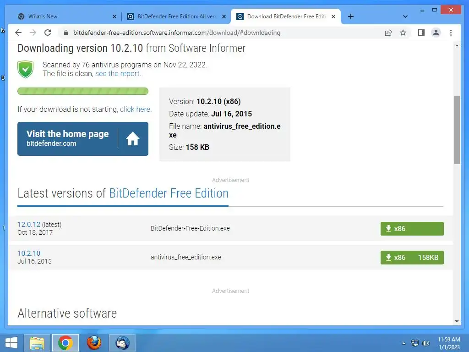Click the scrollbar up arrow

pos(457,45)
